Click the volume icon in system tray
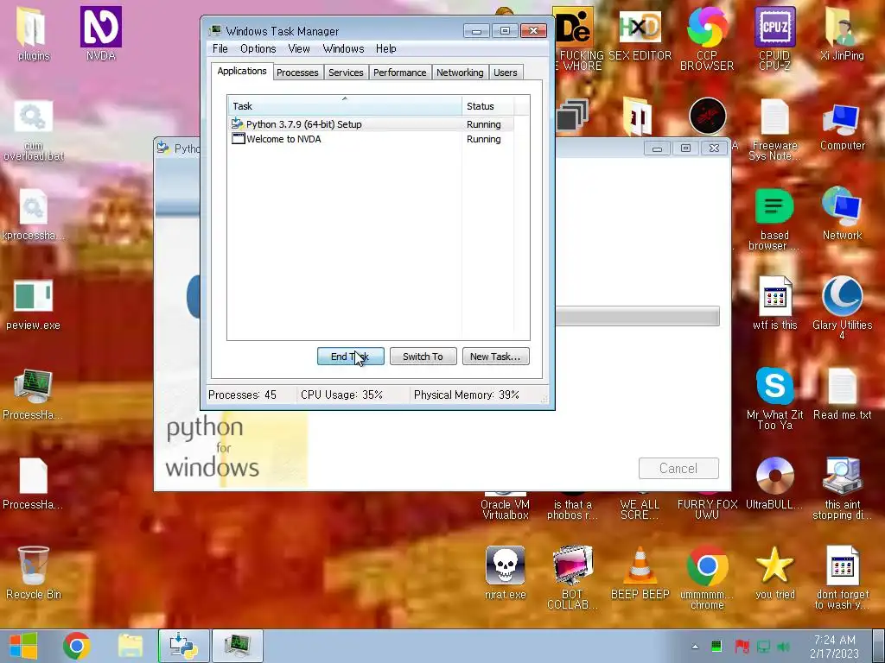885x663 pixels. coord(783,647)
